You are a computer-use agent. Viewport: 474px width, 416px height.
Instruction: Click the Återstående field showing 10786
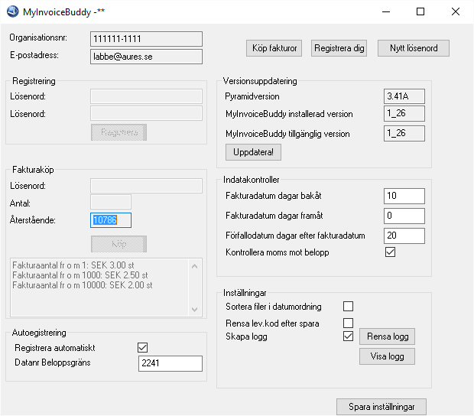(111, 220)
